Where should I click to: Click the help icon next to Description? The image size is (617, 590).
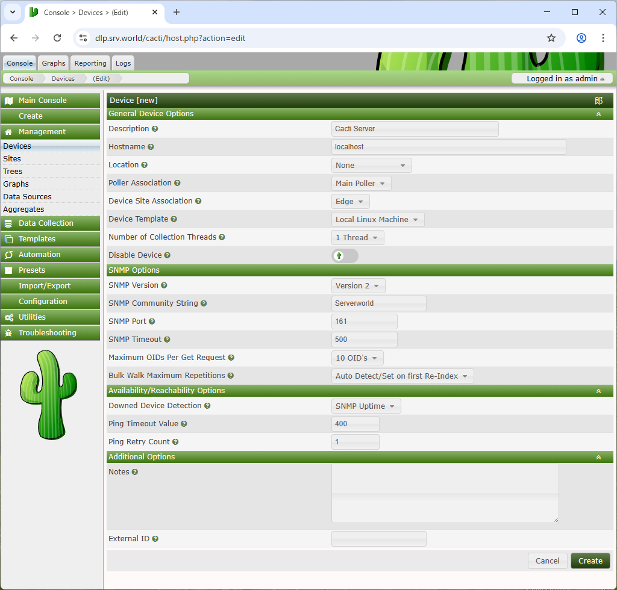pos(155,129)
